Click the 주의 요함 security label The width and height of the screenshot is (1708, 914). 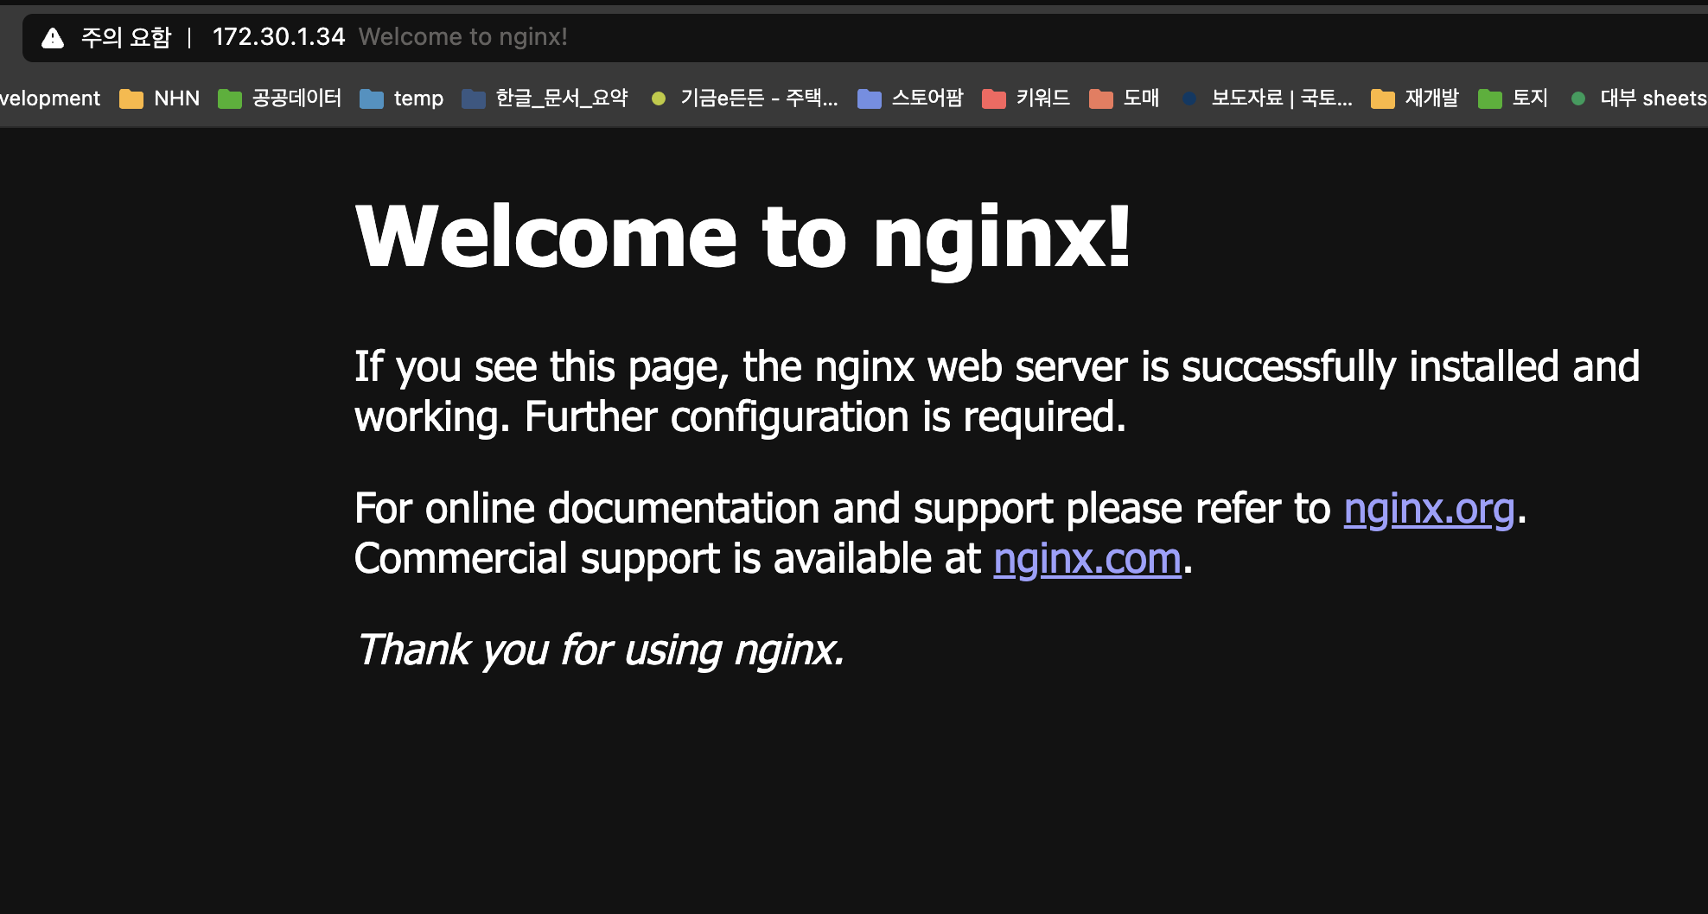pyautogui.click(x=126, y=37)
